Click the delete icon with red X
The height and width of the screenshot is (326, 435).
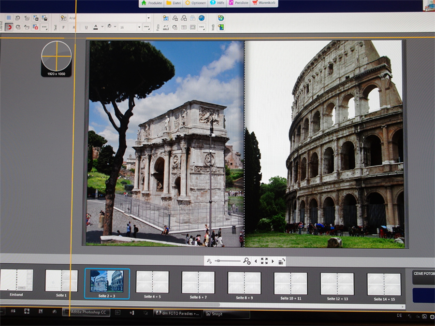point(35,27)
